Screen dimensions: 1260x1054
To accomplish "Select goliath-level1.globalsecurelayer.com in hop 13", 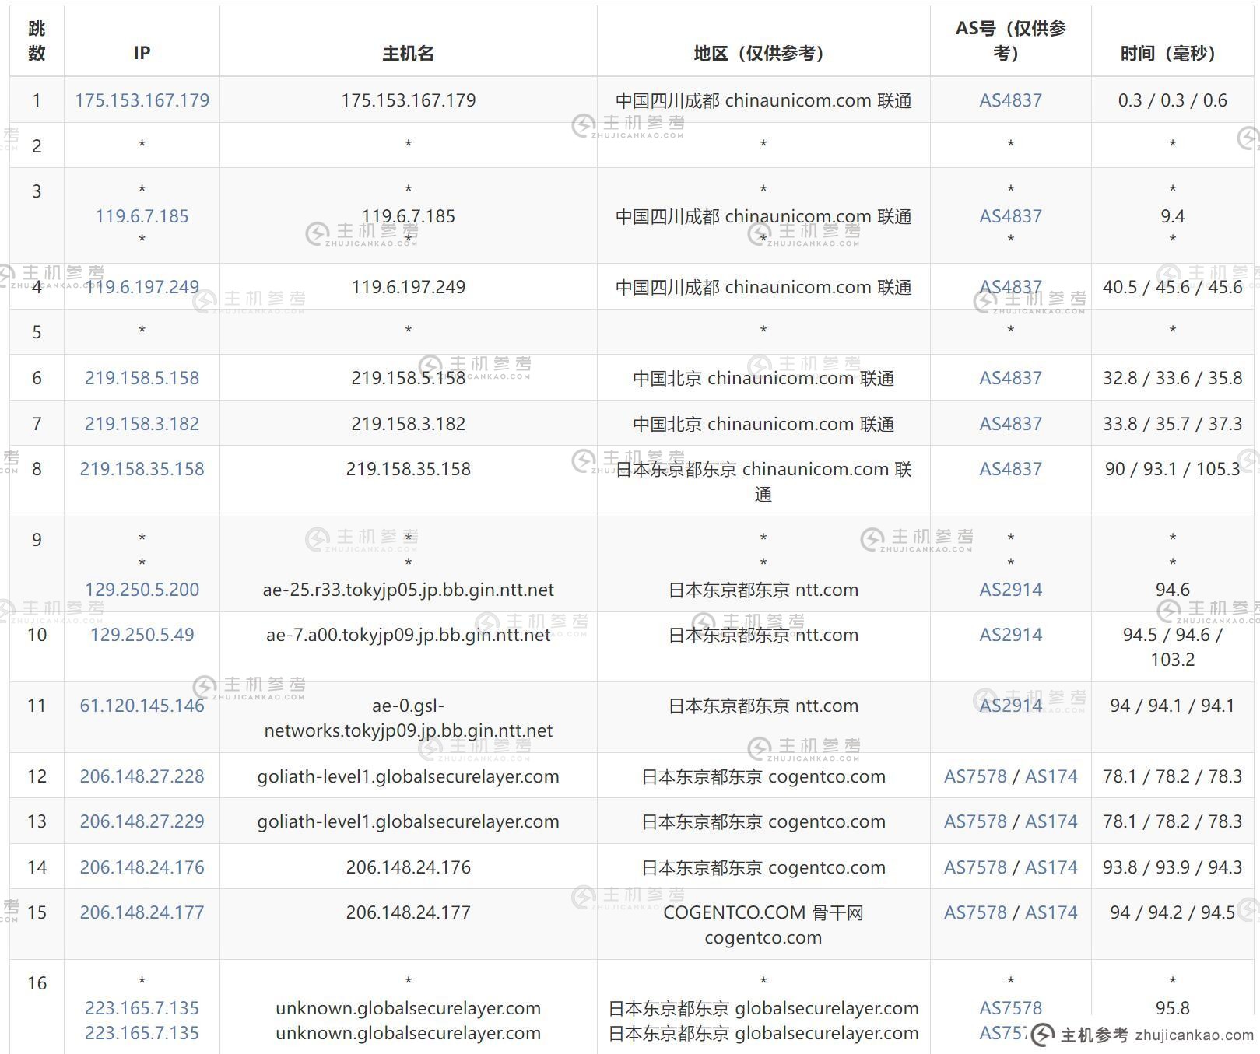I will (408, 821).
